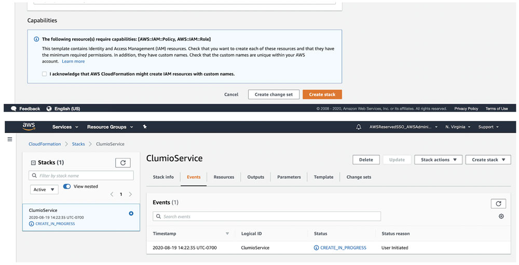Refresh the Stacks list

point(123,163)
